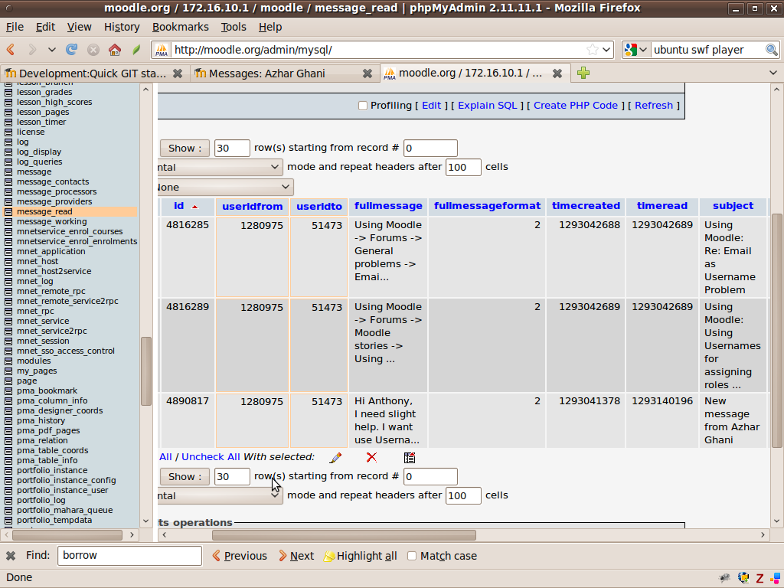Open the Help menu
This screenshot has height=588, width=784.
270,27
